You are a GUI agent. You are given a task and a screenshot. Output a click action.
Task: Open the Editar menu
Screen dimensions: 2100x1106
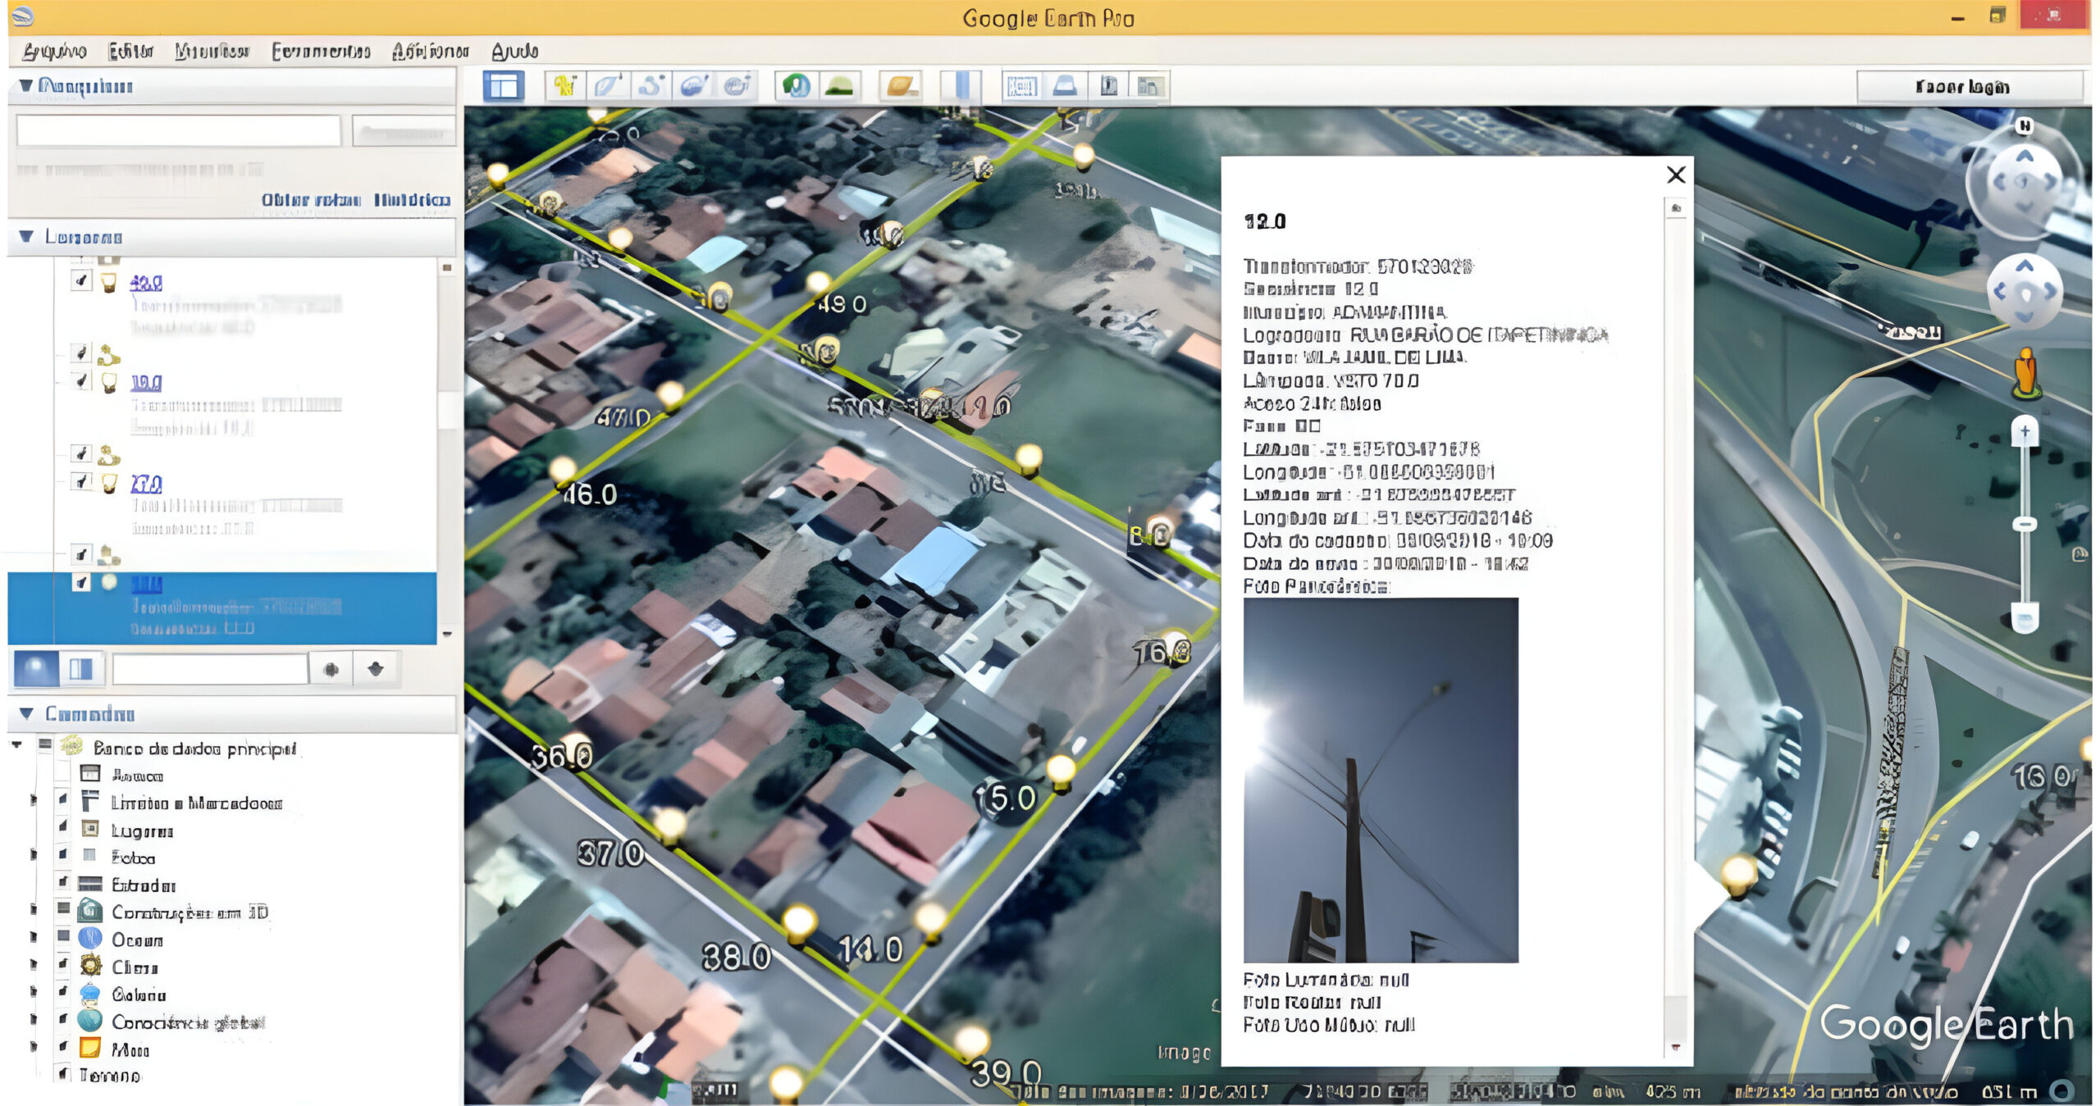point(131,51)
